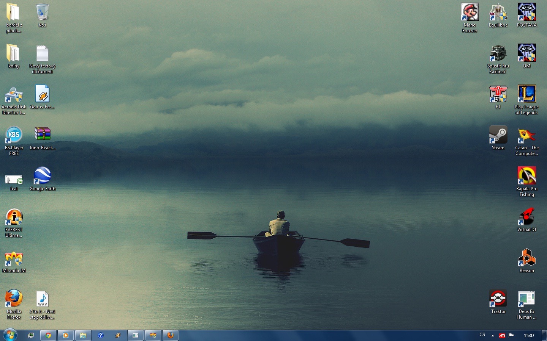Open the CS input language selector
Screen dimensions: 547x341
tap(482, 335)
